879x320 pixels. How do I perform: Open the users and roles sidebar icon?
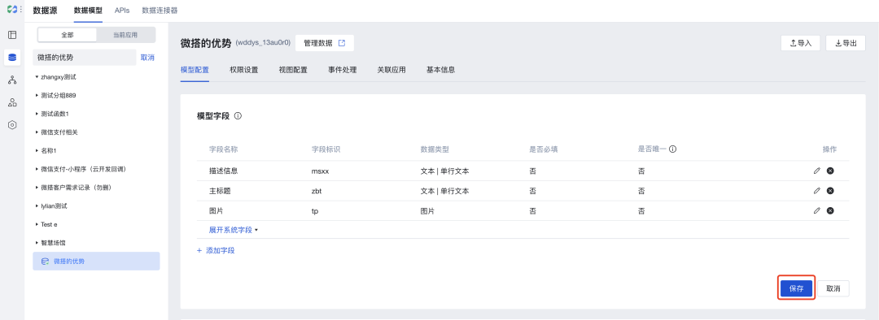tap(11, 102)
